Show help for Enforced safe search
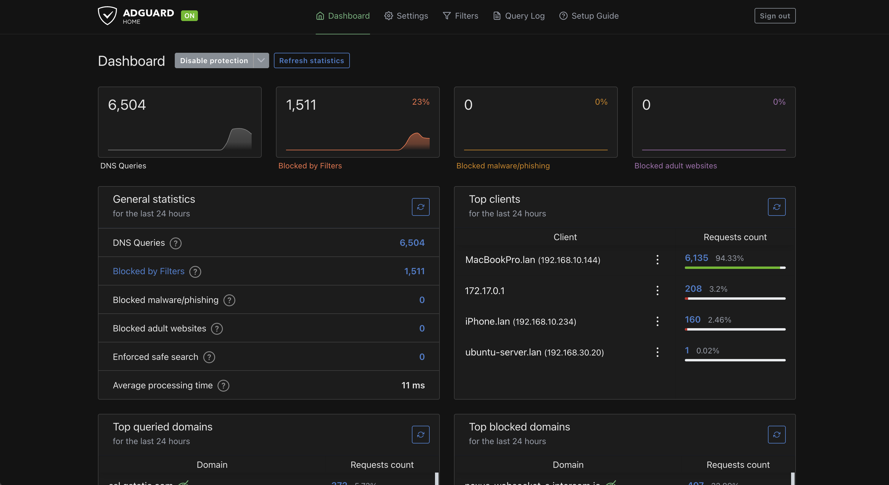The image size is (889, 485). (x=209, y=357)
